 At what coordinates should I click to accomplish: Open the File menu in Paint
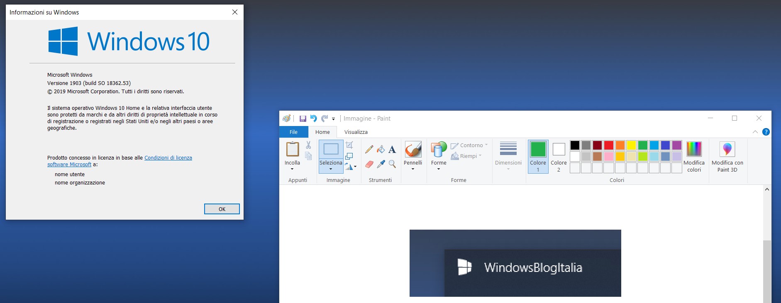coord(293,132)
